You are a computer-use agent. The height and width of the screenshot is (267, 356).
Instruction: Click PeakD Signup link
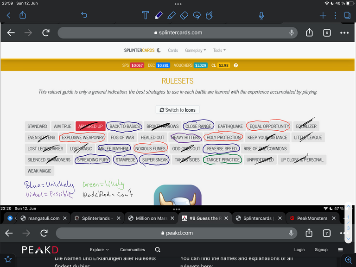pos(321,250)
